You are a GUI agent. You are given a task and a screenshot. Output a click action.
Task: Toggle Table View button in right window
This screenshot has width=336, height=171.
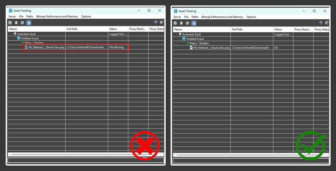pos(194,23)
